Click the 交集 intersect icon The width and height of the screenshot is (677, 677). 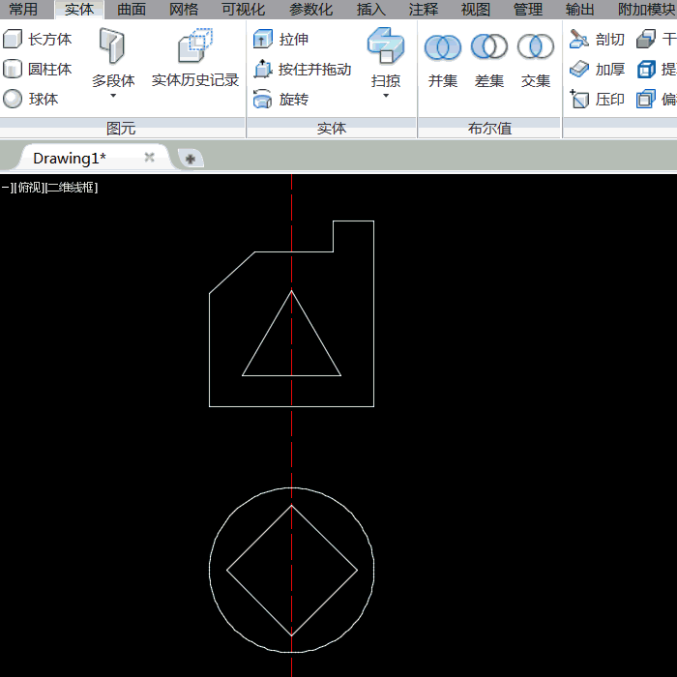tap(536, 46)
